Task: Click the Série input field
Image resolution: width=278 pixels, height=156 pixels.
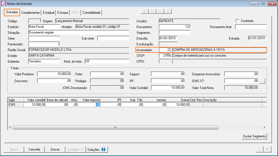Action: 44,38
